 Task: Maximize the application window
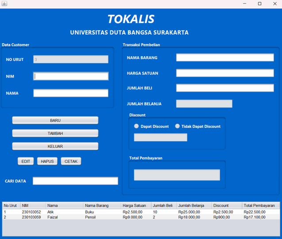pos(259,4)
